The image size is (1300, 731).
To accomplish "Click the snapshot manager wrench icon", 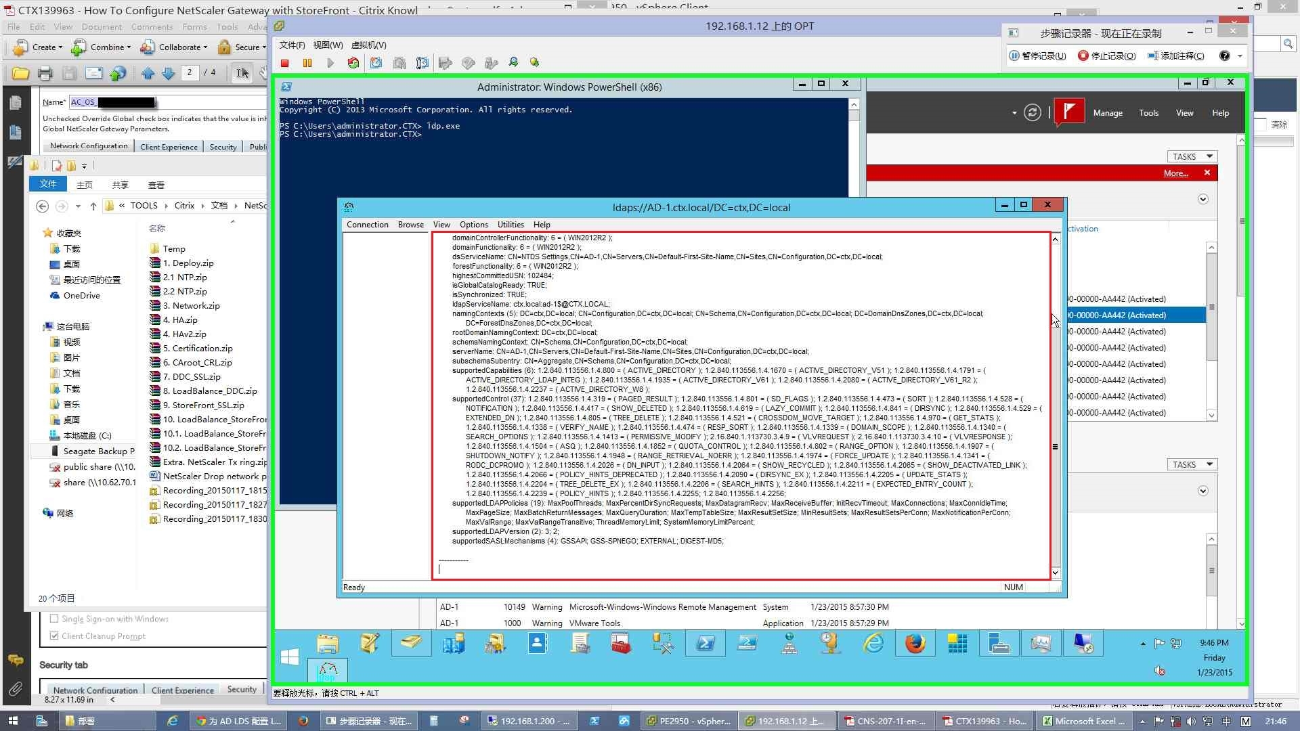I will pyautogui.click(x=422, y=63).
